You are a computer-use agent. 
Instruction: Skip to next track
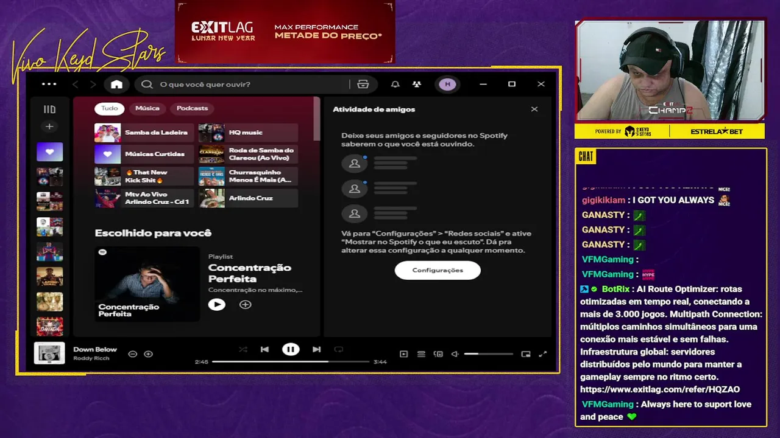pos(316,349)
